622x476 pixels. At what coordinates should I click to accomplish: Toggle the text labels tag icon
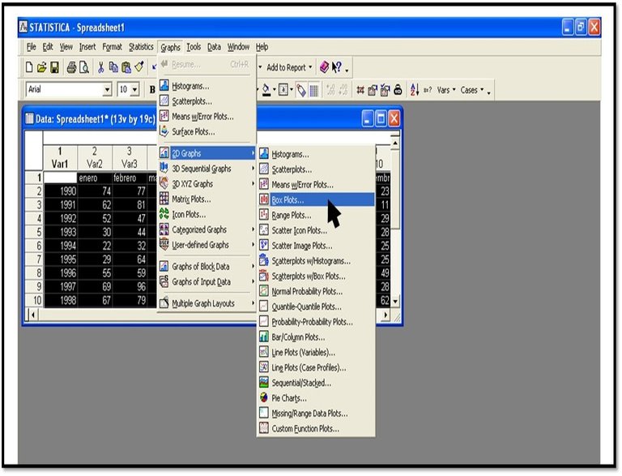tap(301, 90)
